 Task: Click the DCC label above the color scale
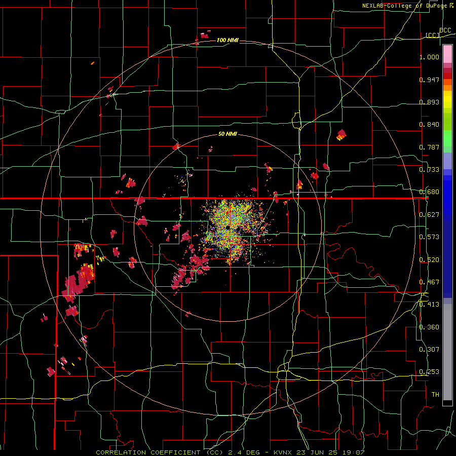[x=445, y=30]
